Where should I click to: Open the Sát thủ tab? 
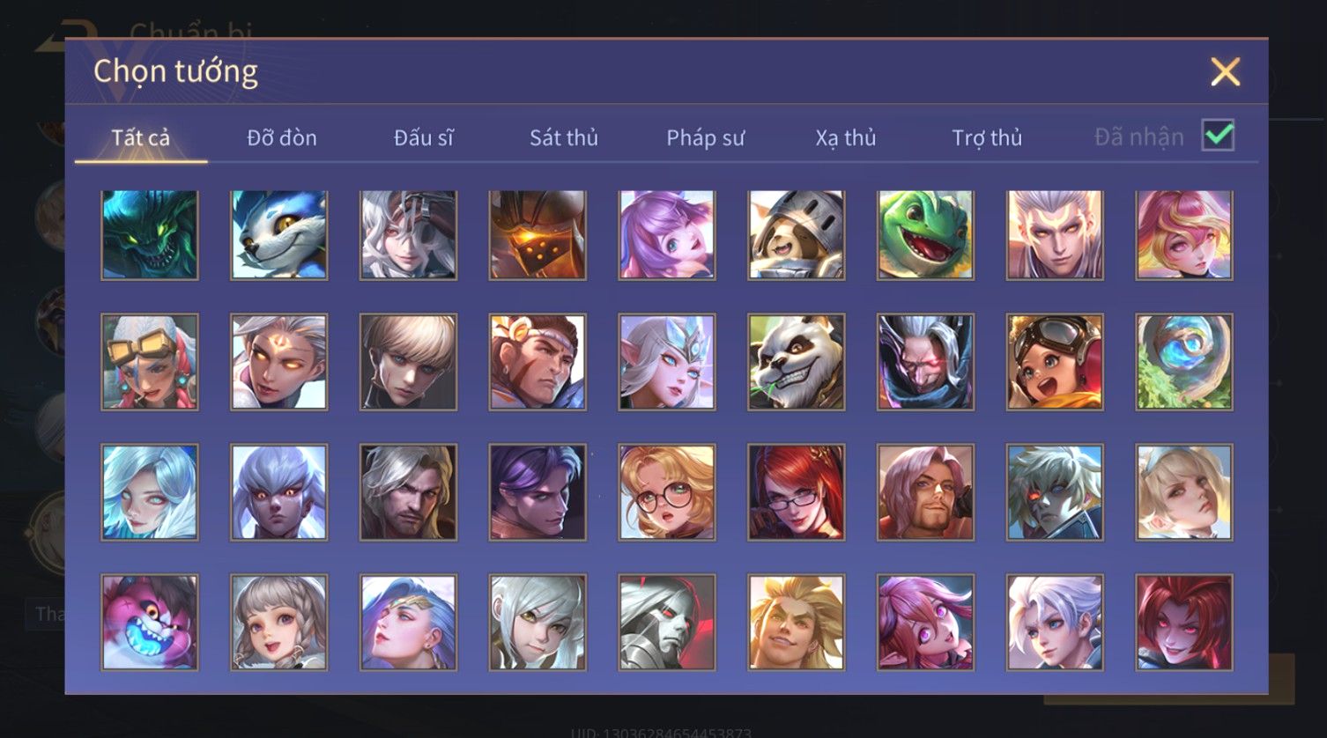tap(564, 137)
